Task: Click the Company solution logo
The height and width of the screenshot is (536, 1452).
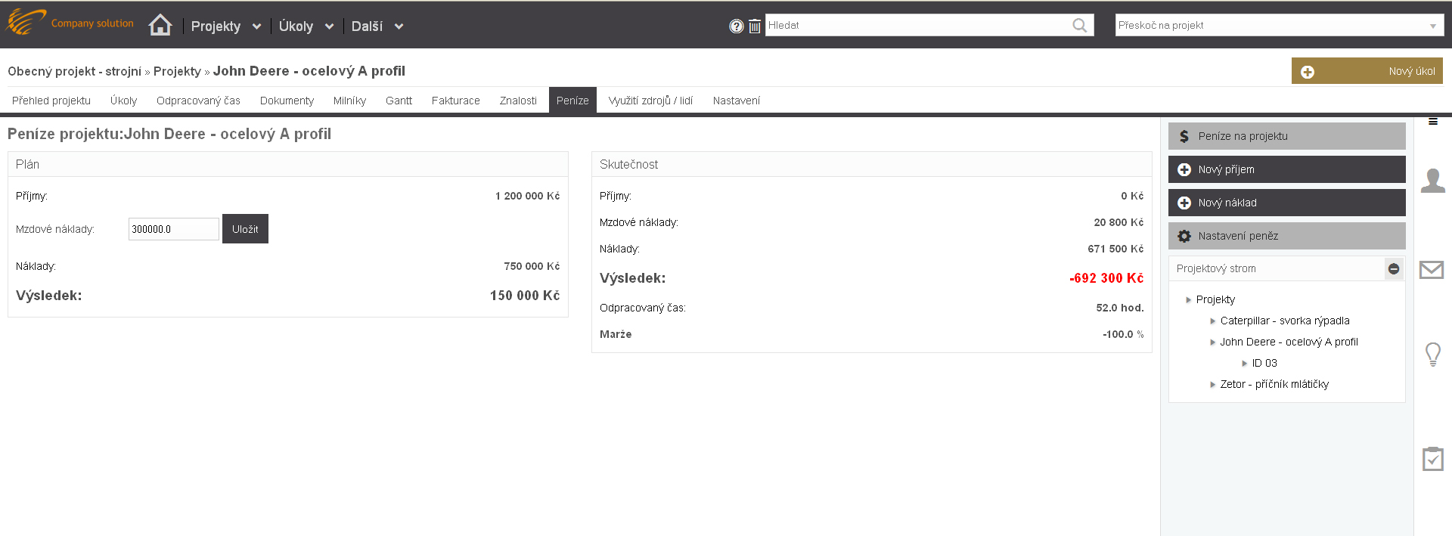Action: [70, 23]
